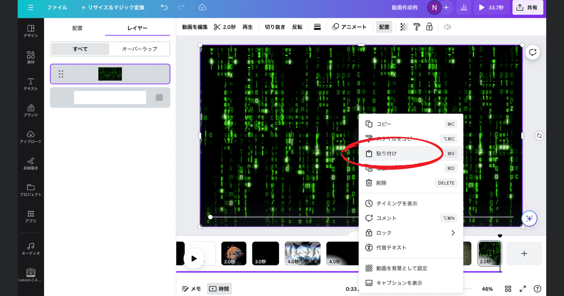Choose タイミングを表示 from context menu

coord(411,203)
